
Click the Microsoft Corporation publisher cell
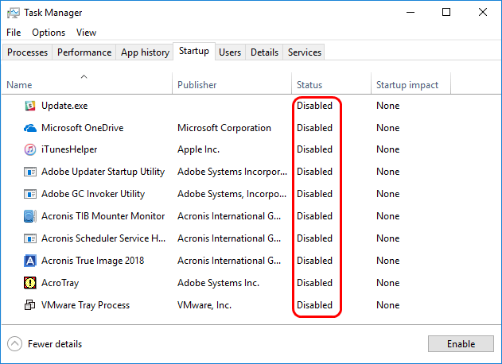pos(224,128)
